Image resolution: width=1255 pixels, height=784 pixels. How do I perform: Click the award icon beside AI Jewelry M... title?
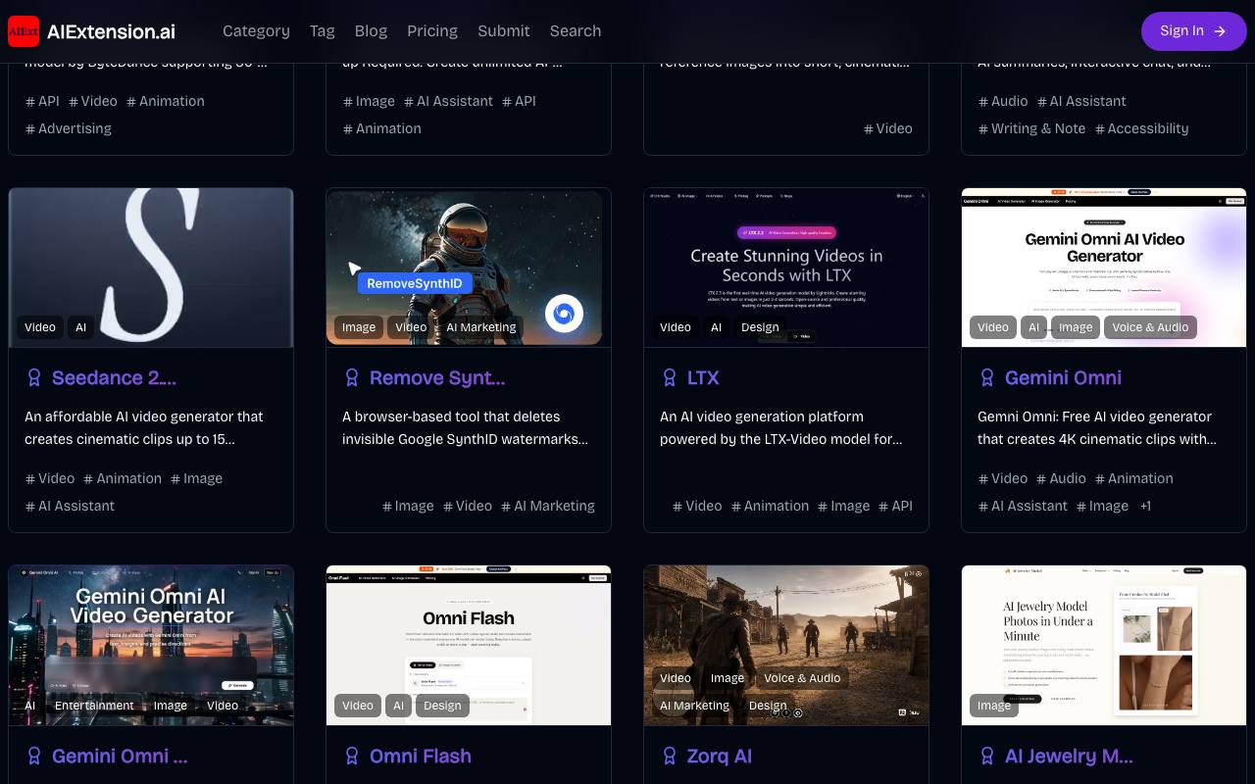pos(987,756)
